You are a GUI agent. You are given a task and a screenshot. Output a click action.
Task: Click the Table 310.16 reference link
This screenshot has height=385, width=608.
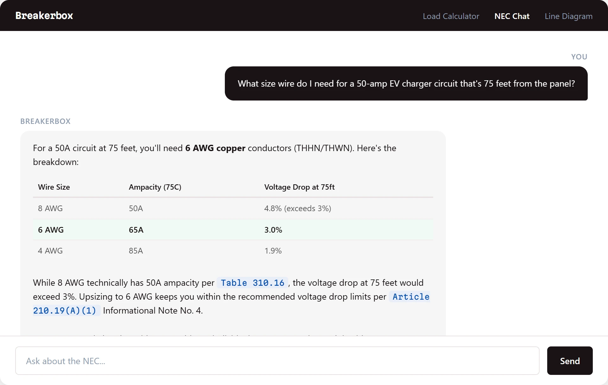coord(252,283)
